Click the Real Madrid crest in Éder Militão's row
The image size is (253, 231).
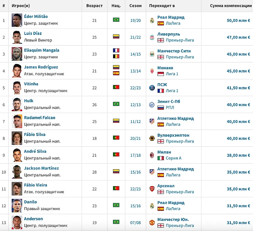click(x=152, y=20)
